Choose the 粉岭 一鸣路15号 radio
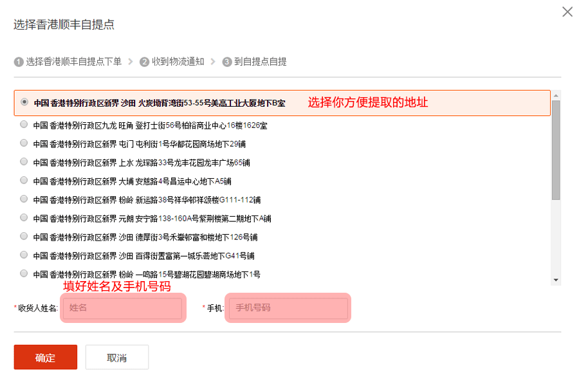This screenshot has width=579, height=386. pyautogui.click(x=24, y=273)
